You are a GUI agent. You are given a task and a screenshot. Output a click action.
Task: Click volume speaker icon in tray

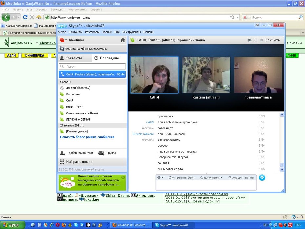[285, 225]
